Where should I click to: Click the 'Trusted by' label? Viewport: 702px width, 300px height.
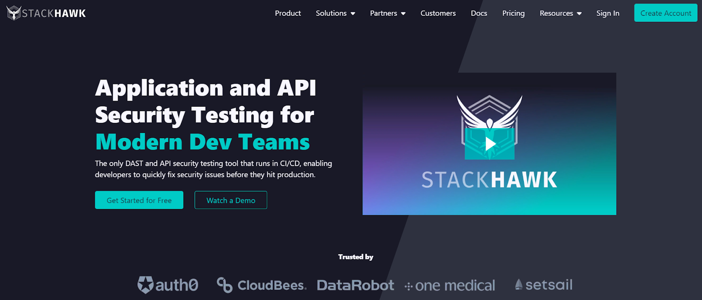point(356,257)
